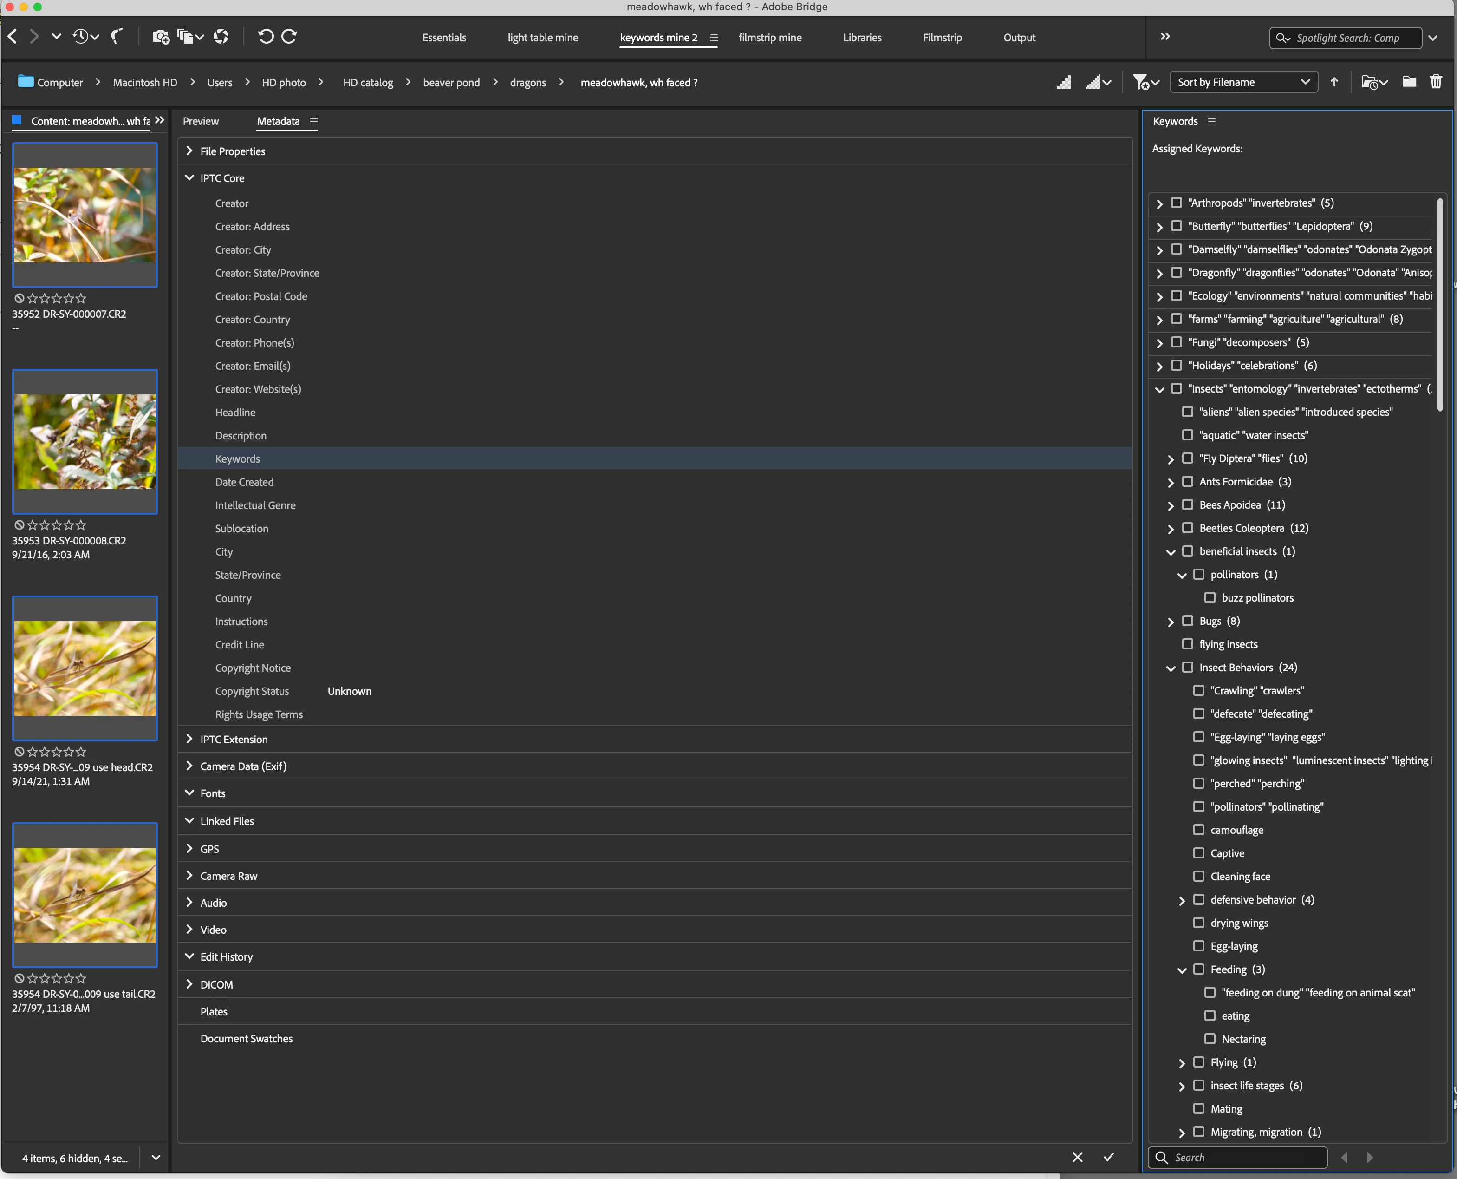
Task: Expand the Camera Data (Exif) section
Action: point(189,766)
